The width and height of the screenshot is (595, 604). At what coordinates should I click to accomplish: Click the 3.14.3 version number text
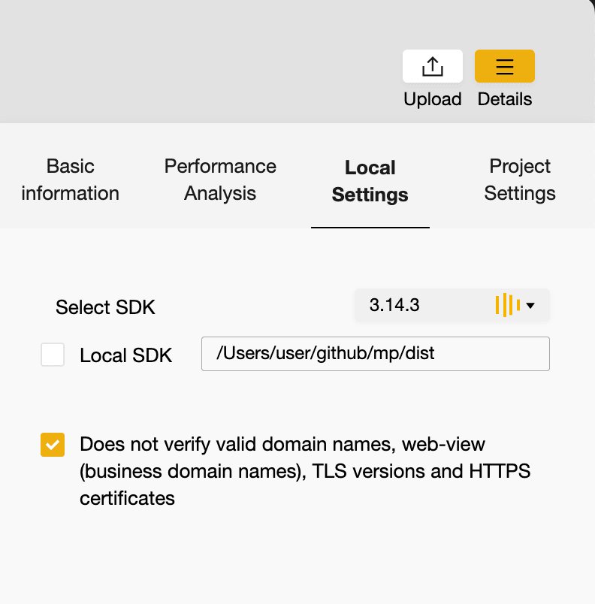click(x=394, y=305)
